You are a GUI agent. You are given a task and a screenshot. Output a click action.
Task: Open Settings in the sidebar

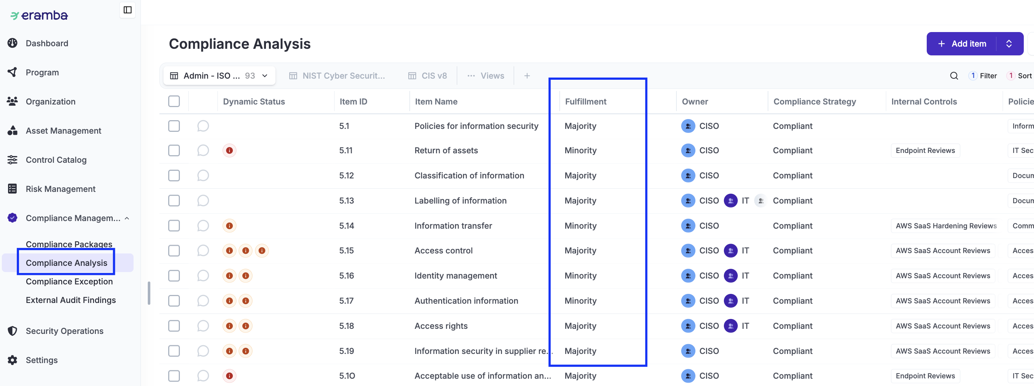(41, 360)
